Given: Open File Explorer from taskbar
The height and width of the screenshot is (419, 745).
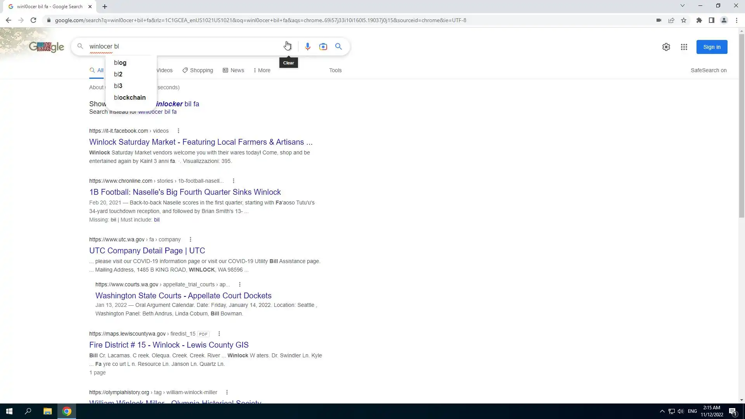Looking at the screenshot, I should [47, 411].
